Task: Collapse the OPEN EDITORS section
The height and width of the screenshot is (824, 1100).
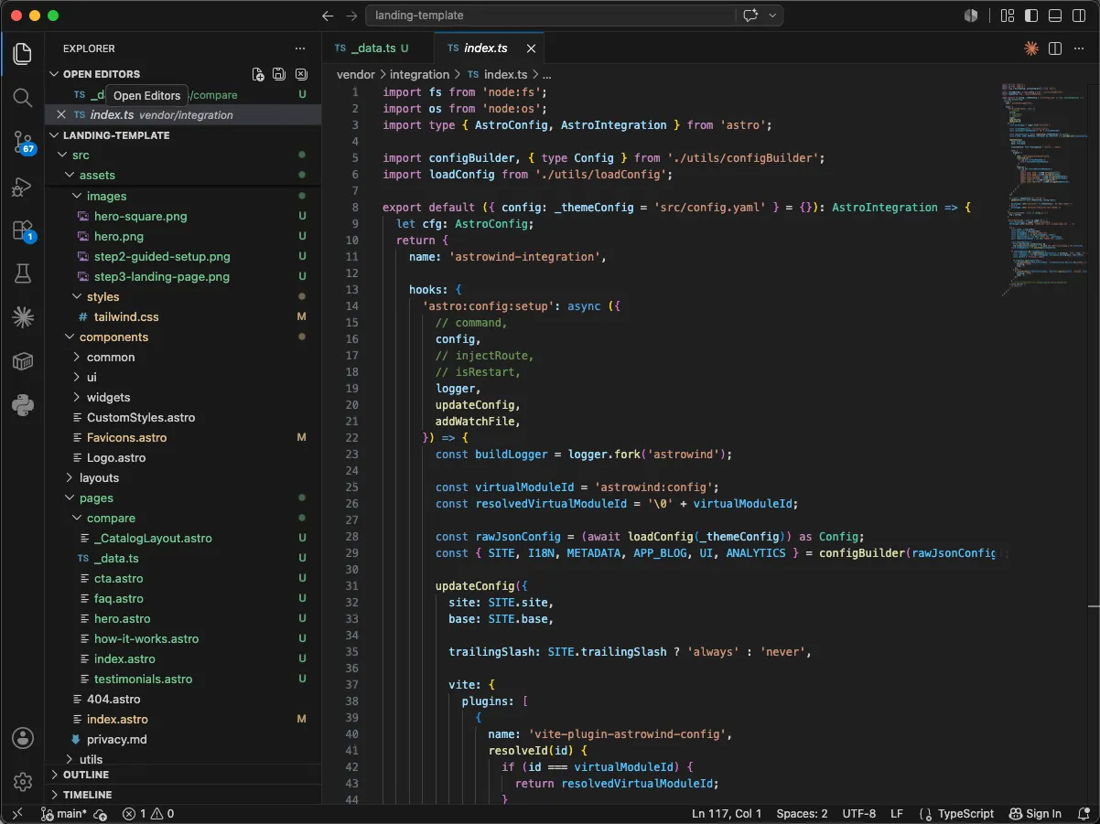Action: pyautogui.click(x=54, y=74)
